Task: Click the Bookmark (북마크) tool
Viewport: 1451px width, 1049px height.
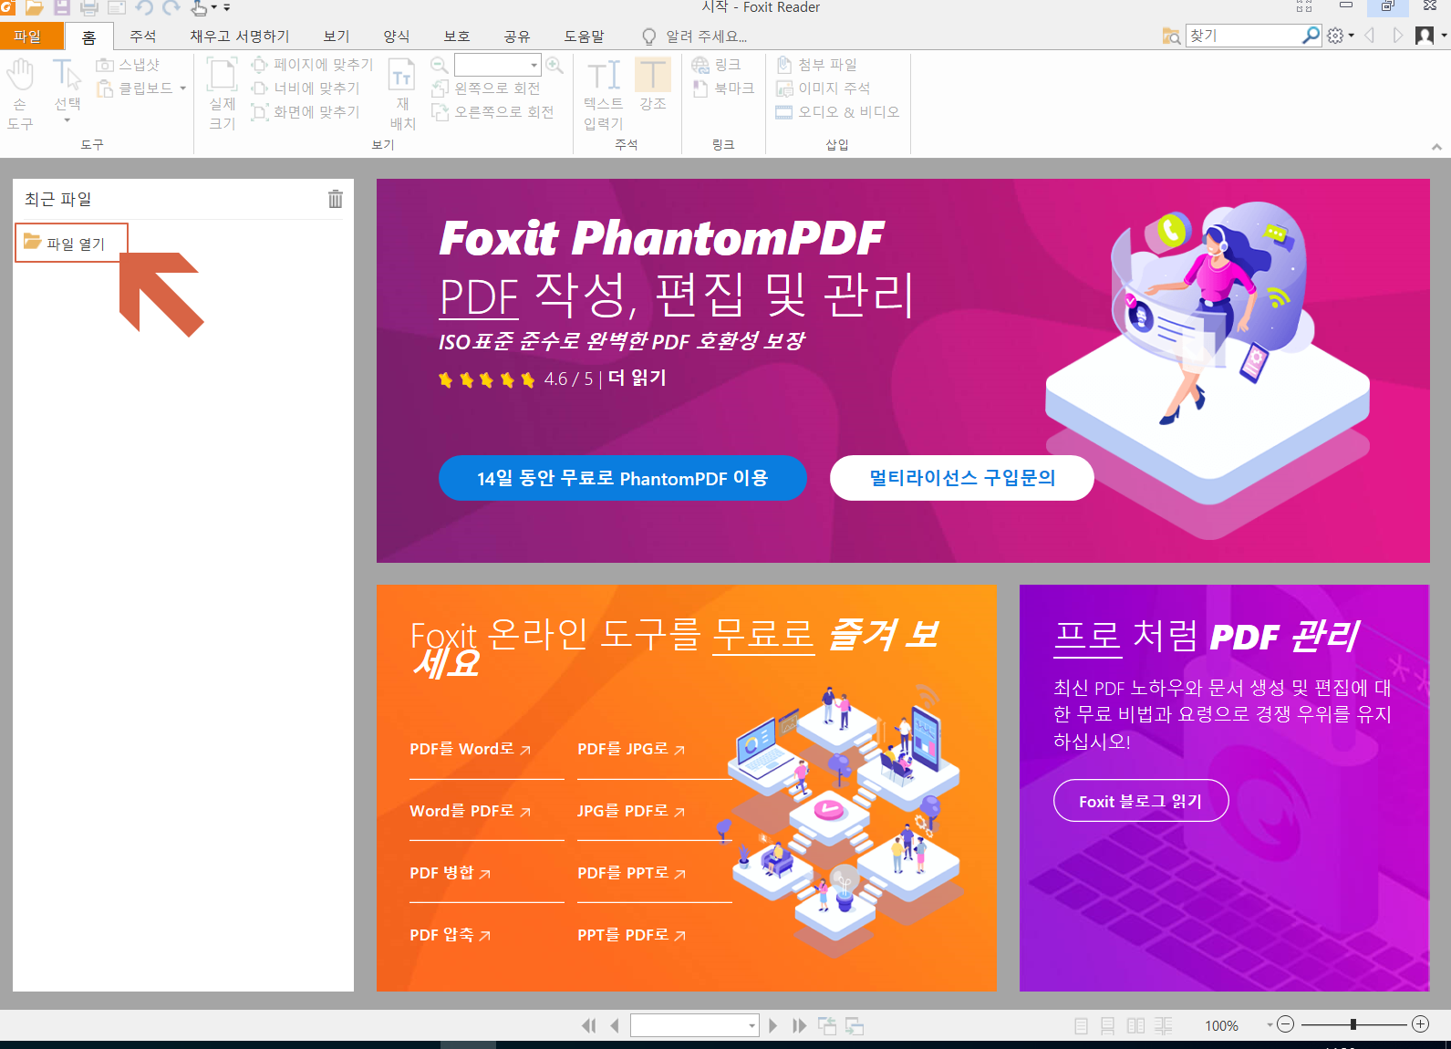Action: pos(723,88)
